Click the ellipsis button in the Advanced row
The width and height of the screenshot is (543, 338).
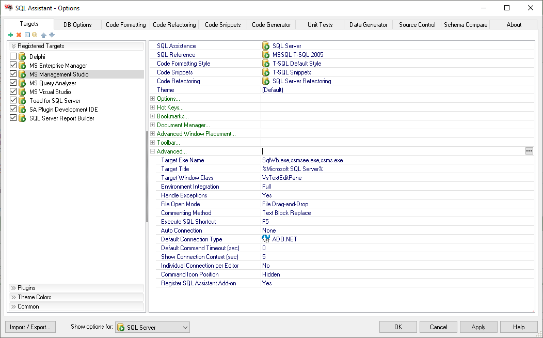(x=529, y=151)
